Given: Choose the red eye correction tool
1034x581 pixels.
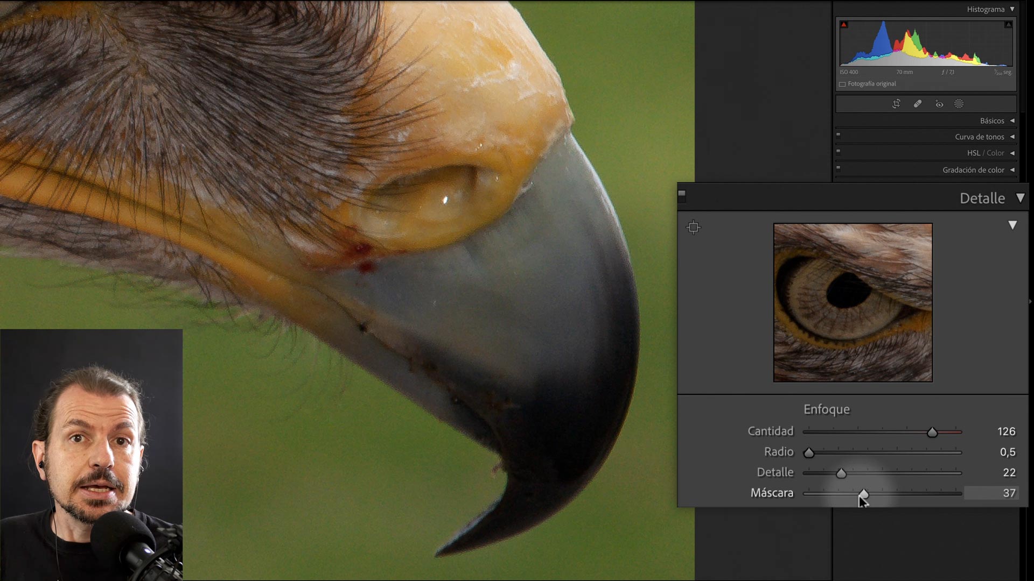Looking at the screenshot, I should (x=939, y=104).
